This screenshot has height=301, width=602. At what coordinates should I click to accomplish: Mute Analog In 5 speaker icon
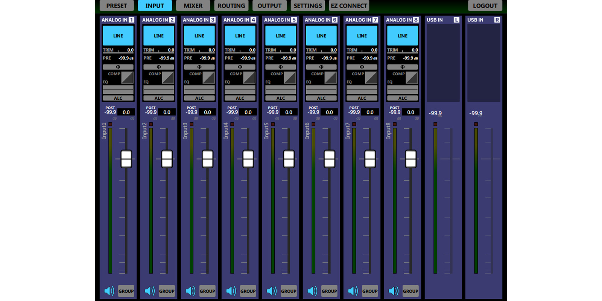[272, 291]
